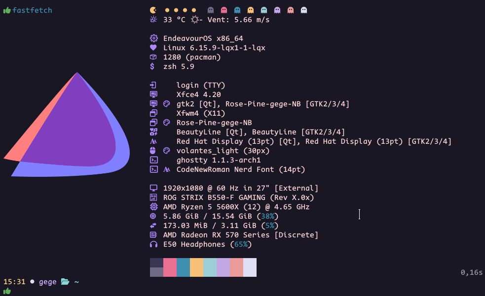
Task: Click the GPU icon beside AMD Radeon RX 570
Action: tap(153, 235)
